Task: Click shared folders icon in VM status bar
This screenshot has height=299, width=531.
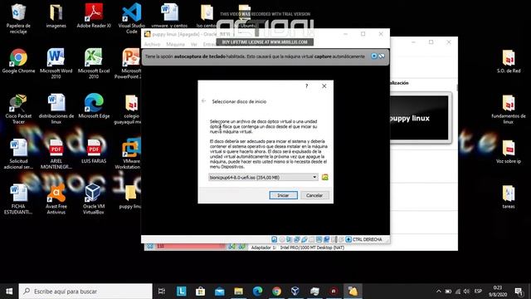Action: (312, 240)
